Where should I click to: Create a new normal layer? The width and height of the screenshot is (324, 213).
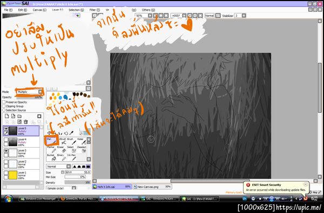point(7,116)
